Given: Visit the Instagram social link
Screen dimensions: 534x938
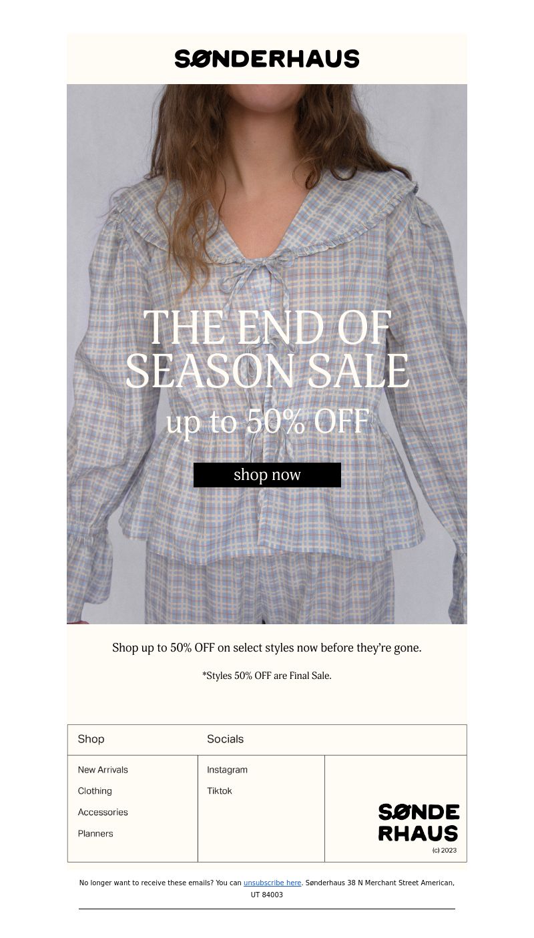Looking at the screenshot, I should click(227, 770).
